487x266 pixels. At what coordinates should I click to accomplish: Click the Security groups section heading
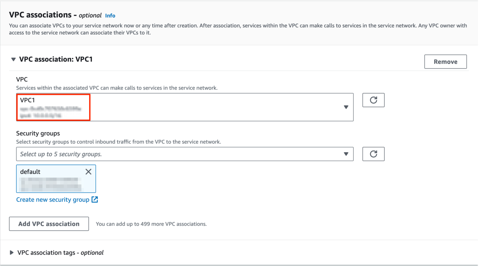coord(38,133)
